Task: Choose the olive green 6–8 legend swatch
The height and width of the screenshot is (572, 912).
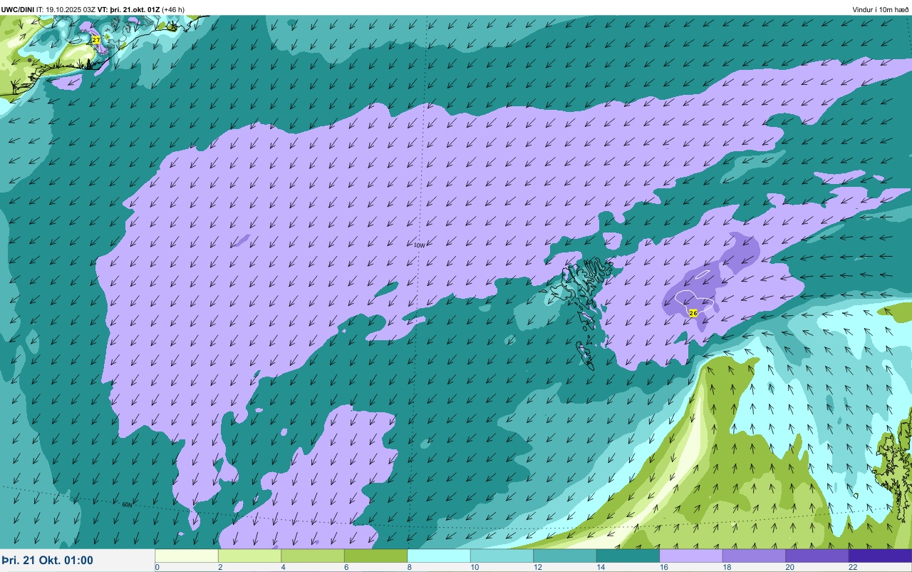Action: point(375,556)
